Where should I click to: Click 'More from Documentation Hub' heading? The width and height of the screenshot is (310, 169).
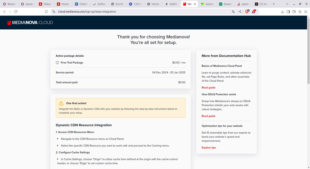tap(226, 56)
